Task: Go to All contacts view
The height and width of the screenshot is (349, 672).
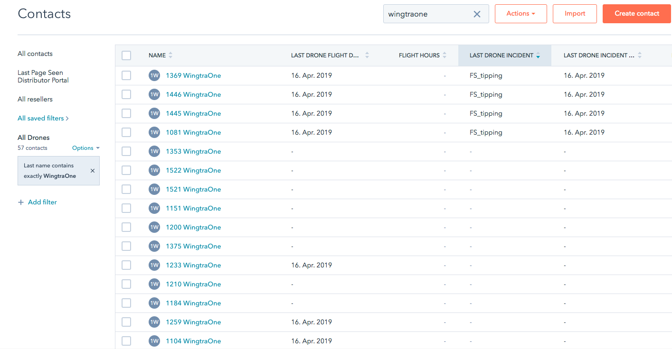Action: point(35,54)
